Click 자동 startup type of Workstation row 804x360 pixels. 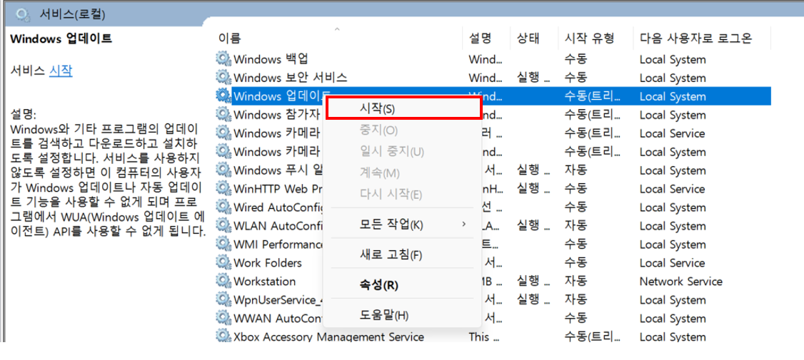pos(576,281)
